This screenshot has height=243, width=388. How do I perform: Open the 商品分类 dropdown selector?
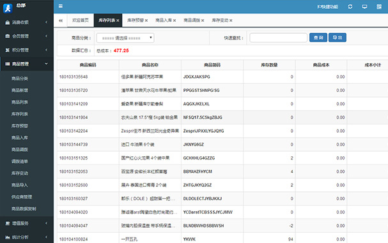pos(125,38)
